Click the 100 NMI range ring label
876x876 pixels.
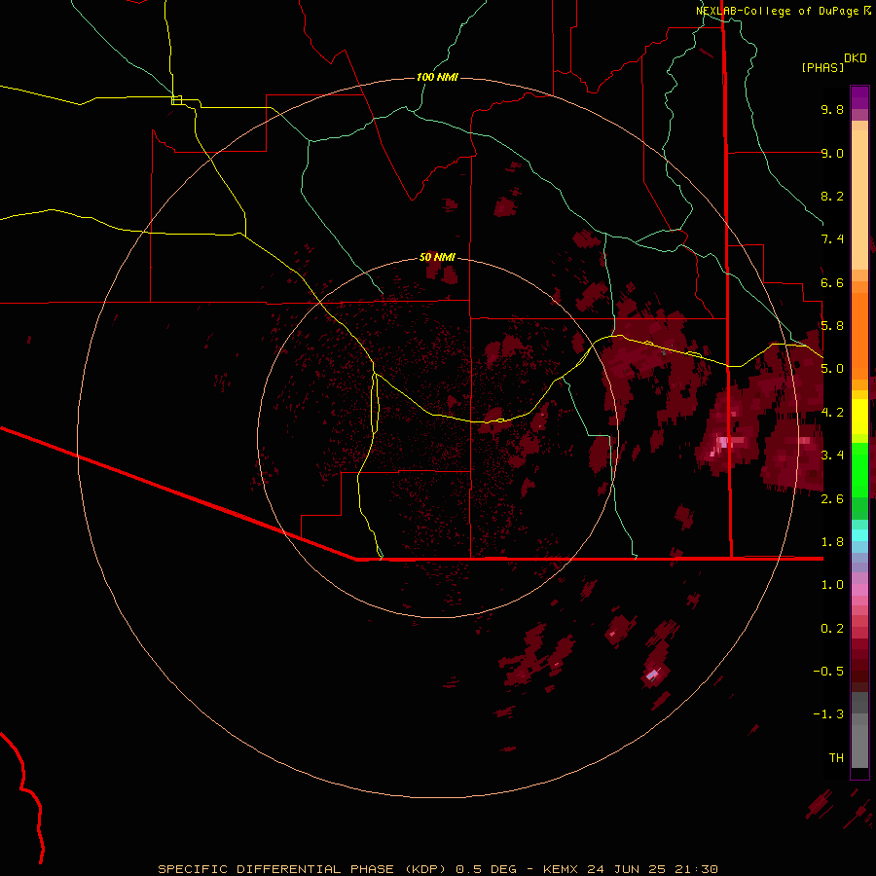(437, 77)
